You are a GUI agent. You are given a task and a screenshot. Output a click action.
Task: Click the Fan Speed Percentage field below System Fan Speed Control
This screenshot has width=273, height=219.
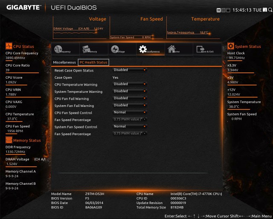point(130,133)
